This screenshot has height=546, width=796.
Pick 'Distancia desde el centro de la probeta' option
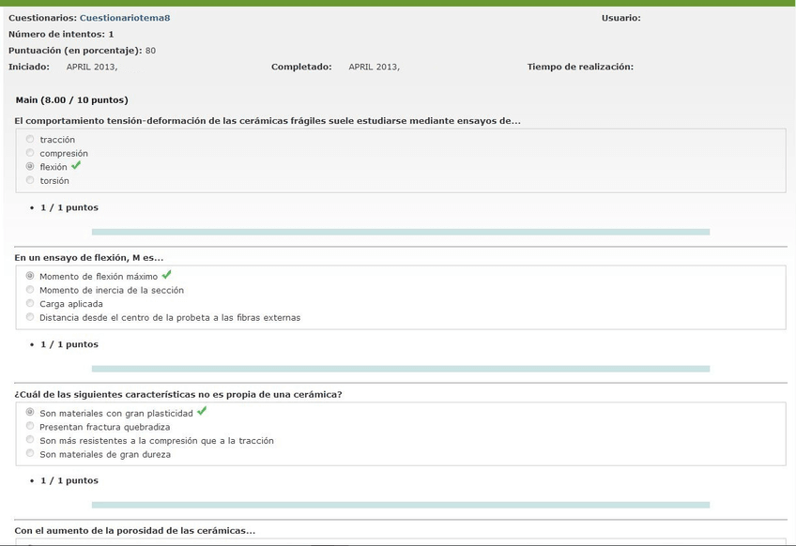[30, 317]
